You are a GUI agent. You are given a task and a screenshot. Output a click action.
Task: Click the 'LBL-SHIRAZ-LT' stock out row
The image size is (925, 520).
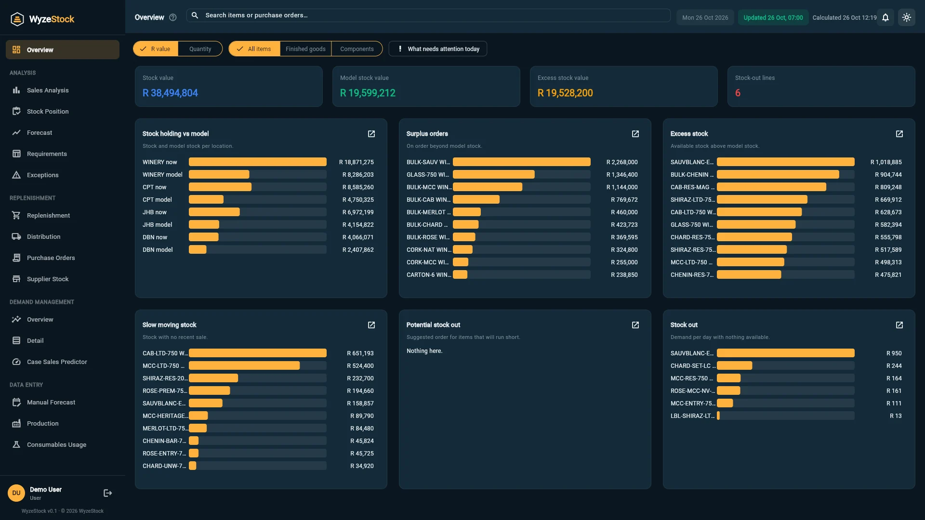point(786,416)
